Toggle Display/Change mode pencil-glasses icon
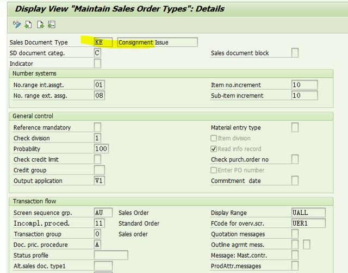The image size is (348, 273). click(17, 24)
